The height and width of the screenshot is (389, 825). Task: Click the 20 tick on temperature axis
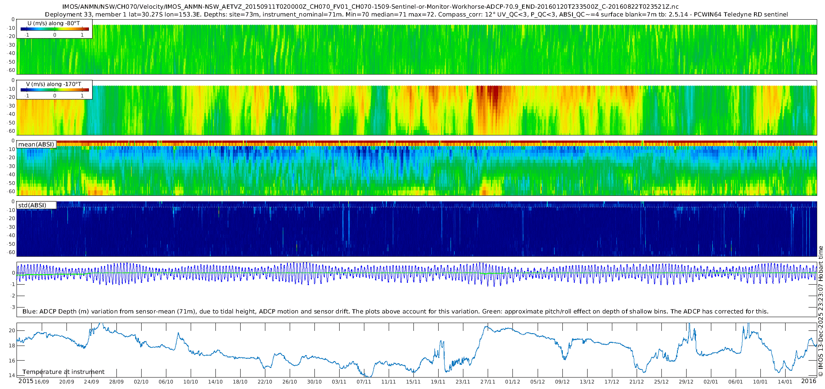click(x=12, y=330)
